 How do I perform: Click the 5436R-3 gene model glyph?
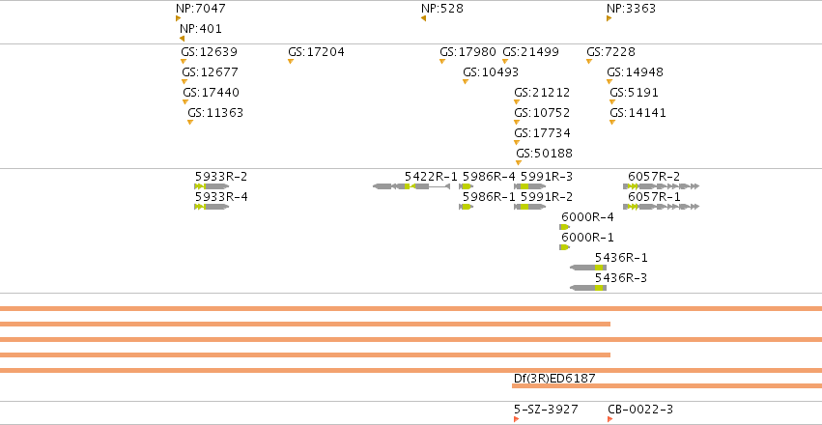588,288
